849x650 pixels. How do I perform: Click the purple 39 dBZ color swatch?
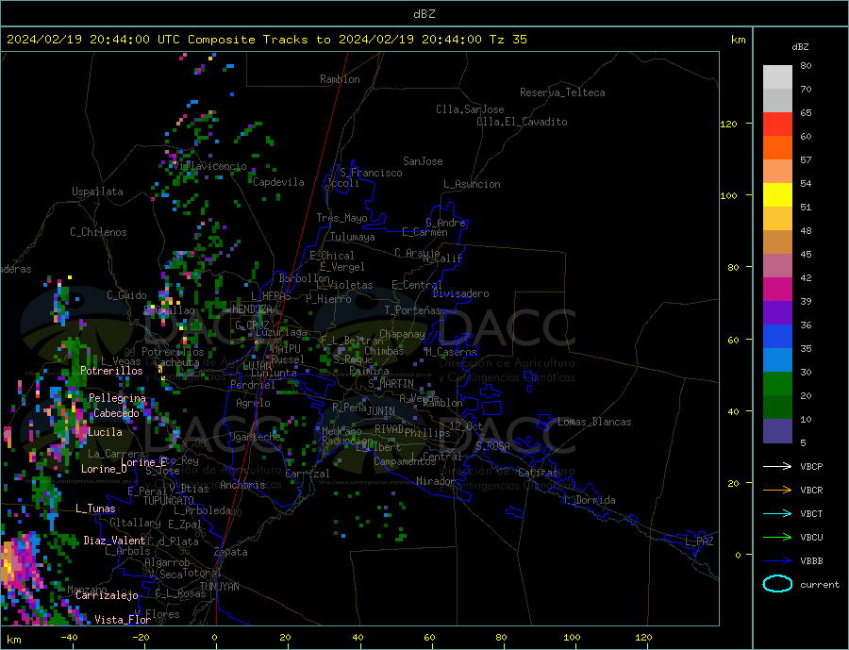pos(777,312)
